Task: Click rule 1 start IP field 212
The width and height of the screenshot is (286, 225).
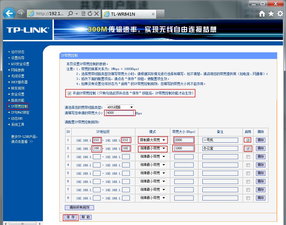Action: tap(97, 140)
